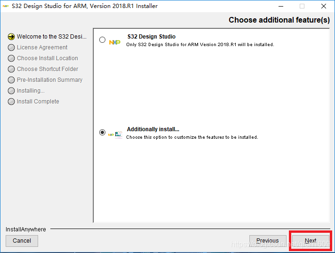Click the Choose Shortcut Folder step circle
The image size is (335, 253).
tap(11, 69)
